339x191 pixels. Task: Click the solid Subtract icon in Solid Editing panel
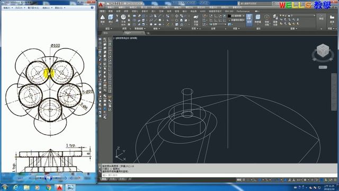pos(135,20)
